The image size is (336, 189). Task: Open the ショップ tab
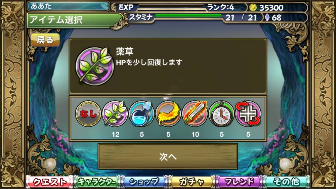[x=144, y=182]
